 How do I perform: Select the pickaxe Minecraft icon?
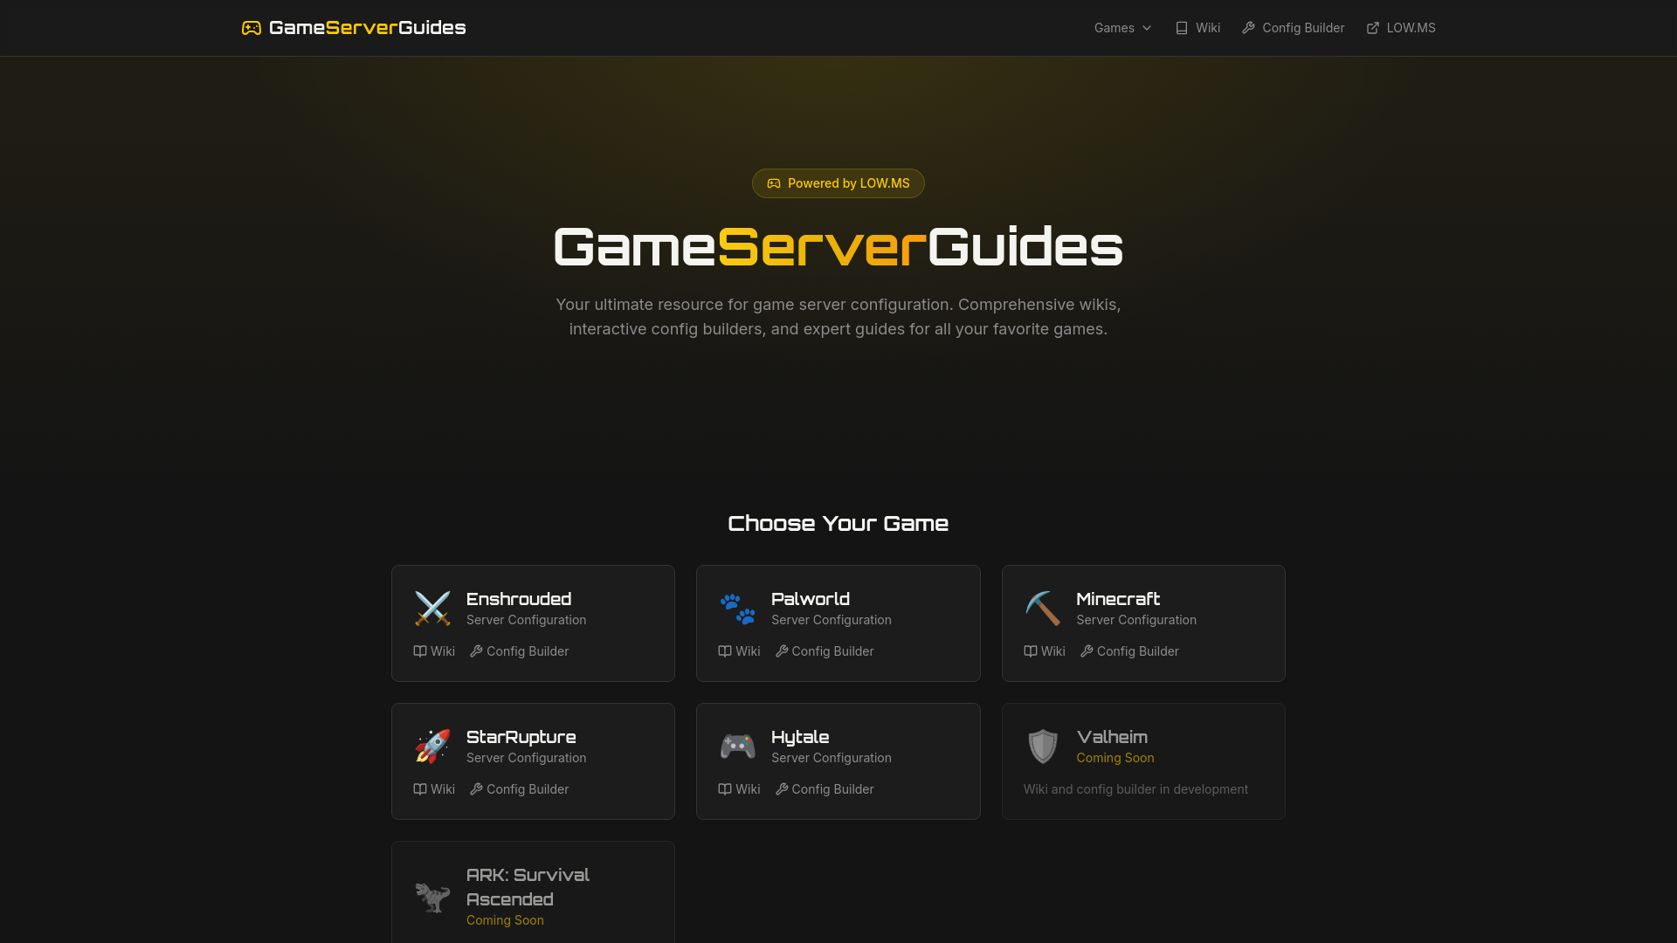pyautogui.click(x=1043, y=609)
